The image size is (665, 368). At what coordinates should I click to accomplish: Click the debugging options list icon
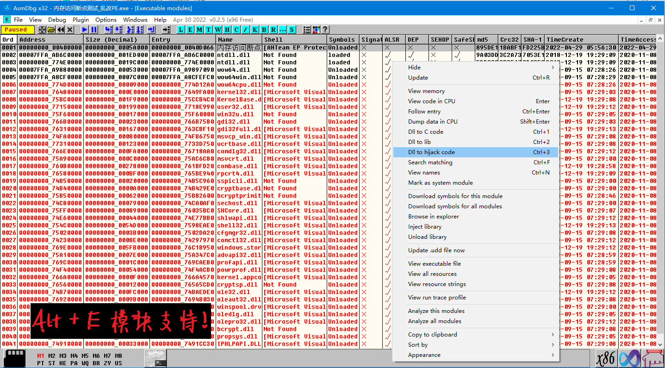click(307, 30)
